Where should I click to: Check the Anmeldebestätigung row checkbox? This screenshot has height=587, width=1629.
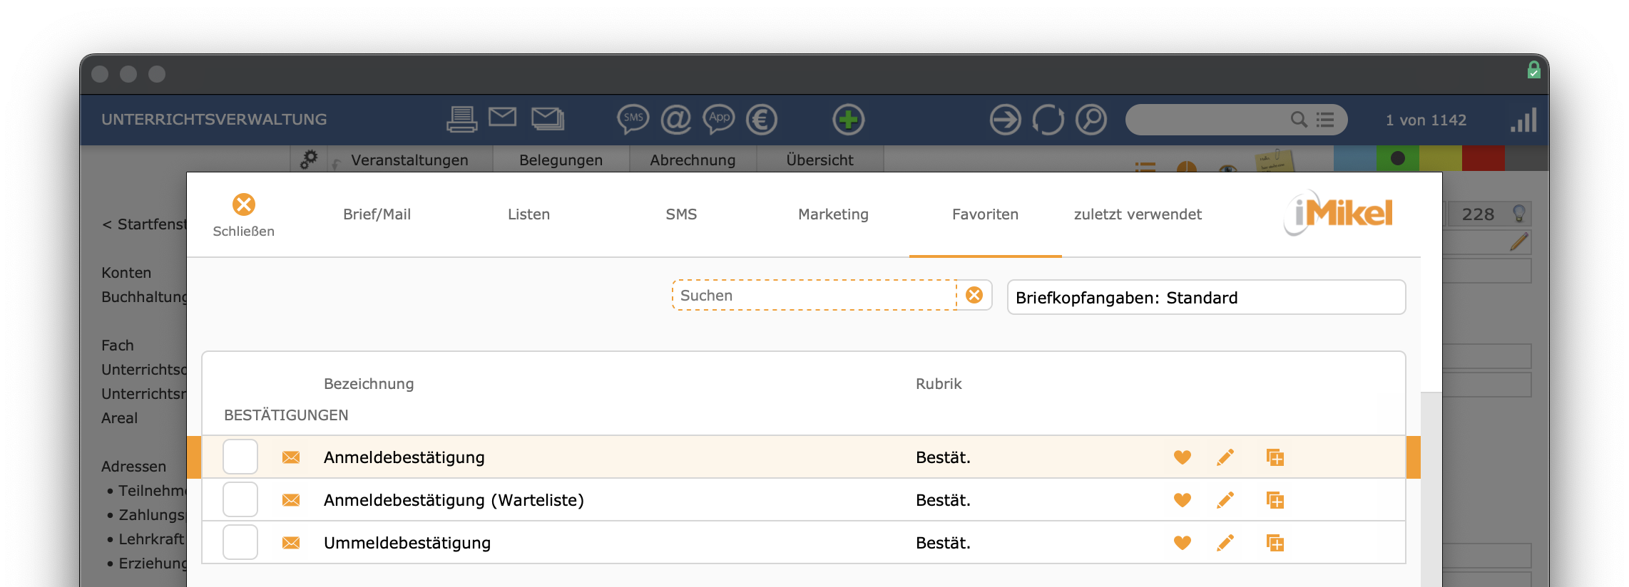click(240, 457)
